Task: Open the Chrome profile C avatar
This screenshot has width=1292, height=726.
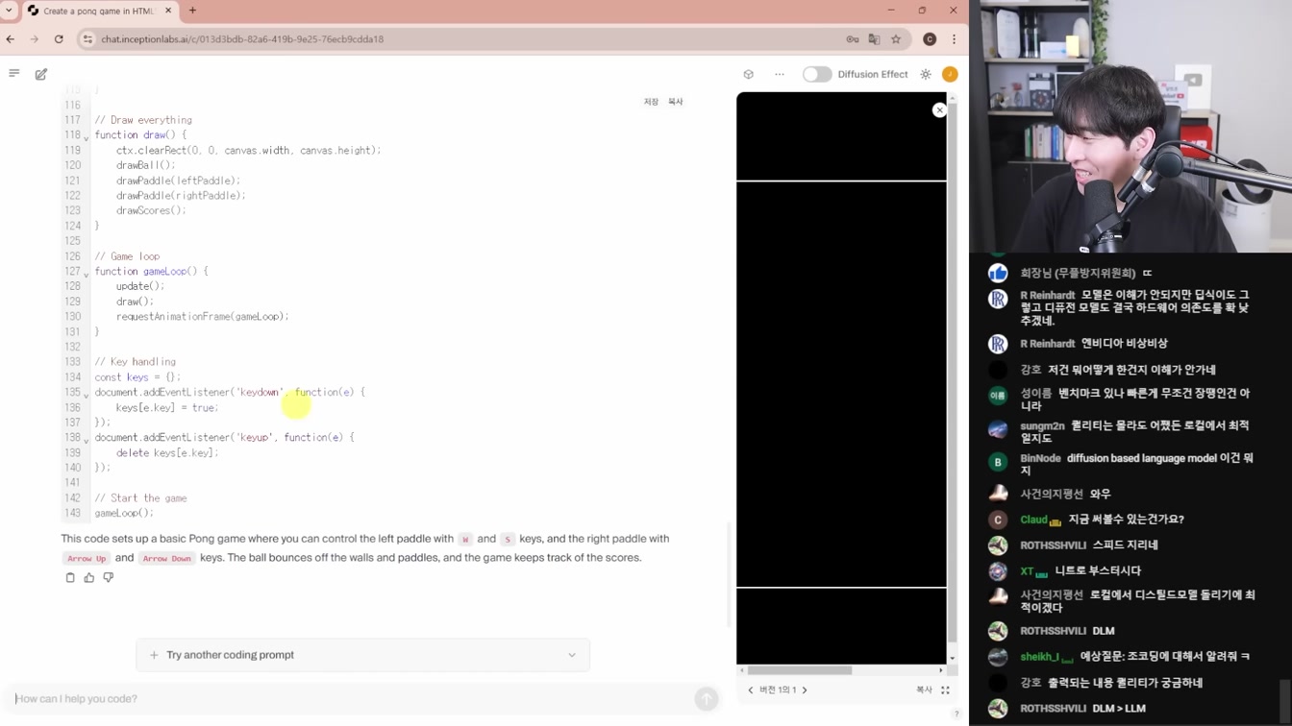Action: (930, 39)
